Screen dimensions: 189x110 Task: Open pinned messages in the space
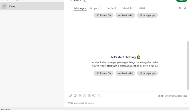[180, 8]
